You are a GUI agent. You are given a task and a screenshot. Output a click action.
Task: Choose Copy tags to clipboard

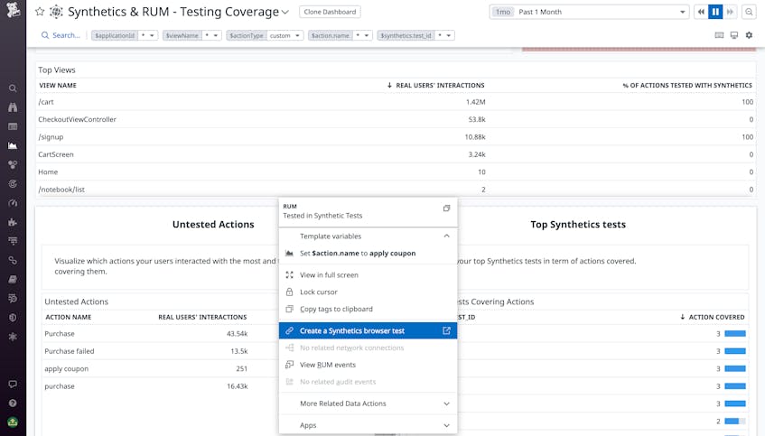tap(368, 310)
